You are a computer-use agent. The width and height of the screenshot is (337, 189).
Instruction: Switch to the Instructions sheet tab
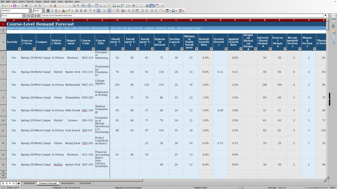click(85, 183)
